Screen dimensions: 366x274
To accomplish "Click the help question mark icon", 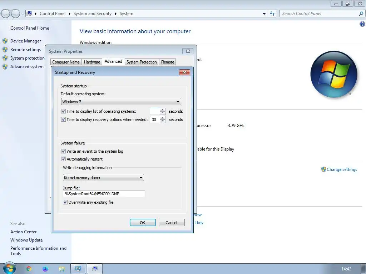I will coord(362,24).
